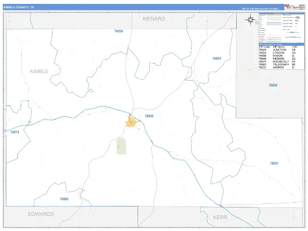The height and width of the screenshot is (231, 308).
Task: Click the green park area south of Junction
Action: (121, 146)
